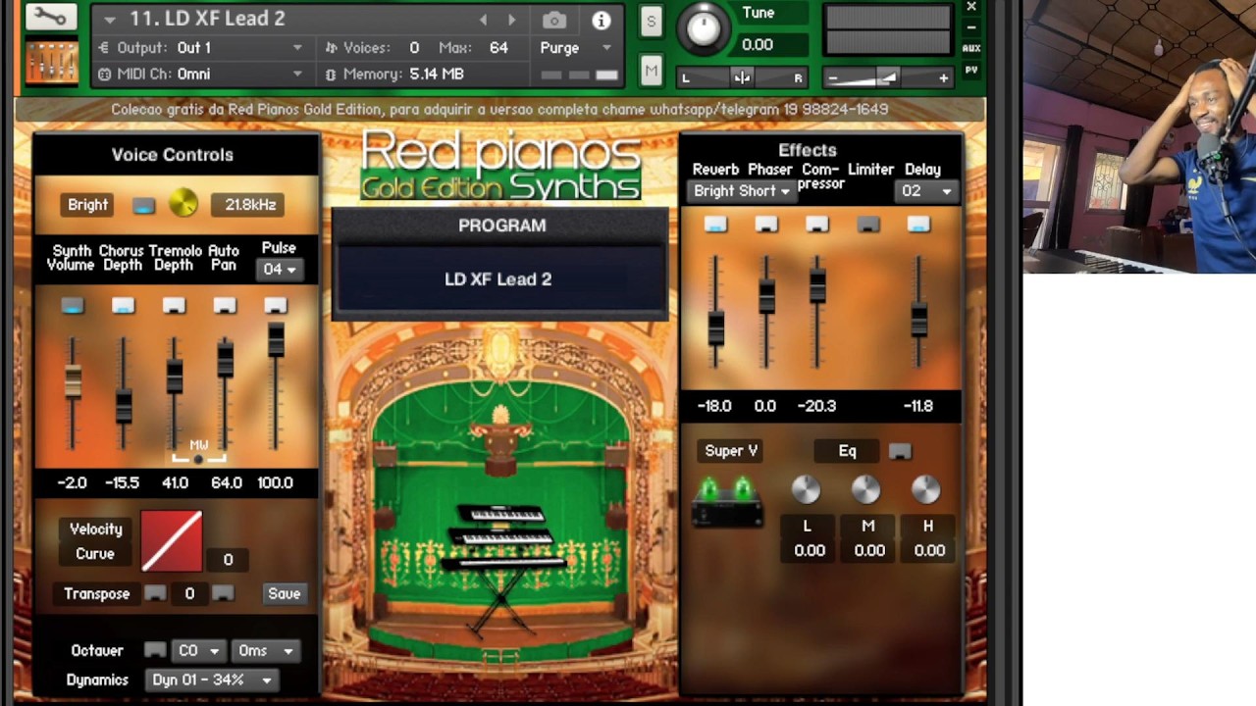Toggle the PV button
This screenshot has height=706, width=1256.
tap(971, 71)
